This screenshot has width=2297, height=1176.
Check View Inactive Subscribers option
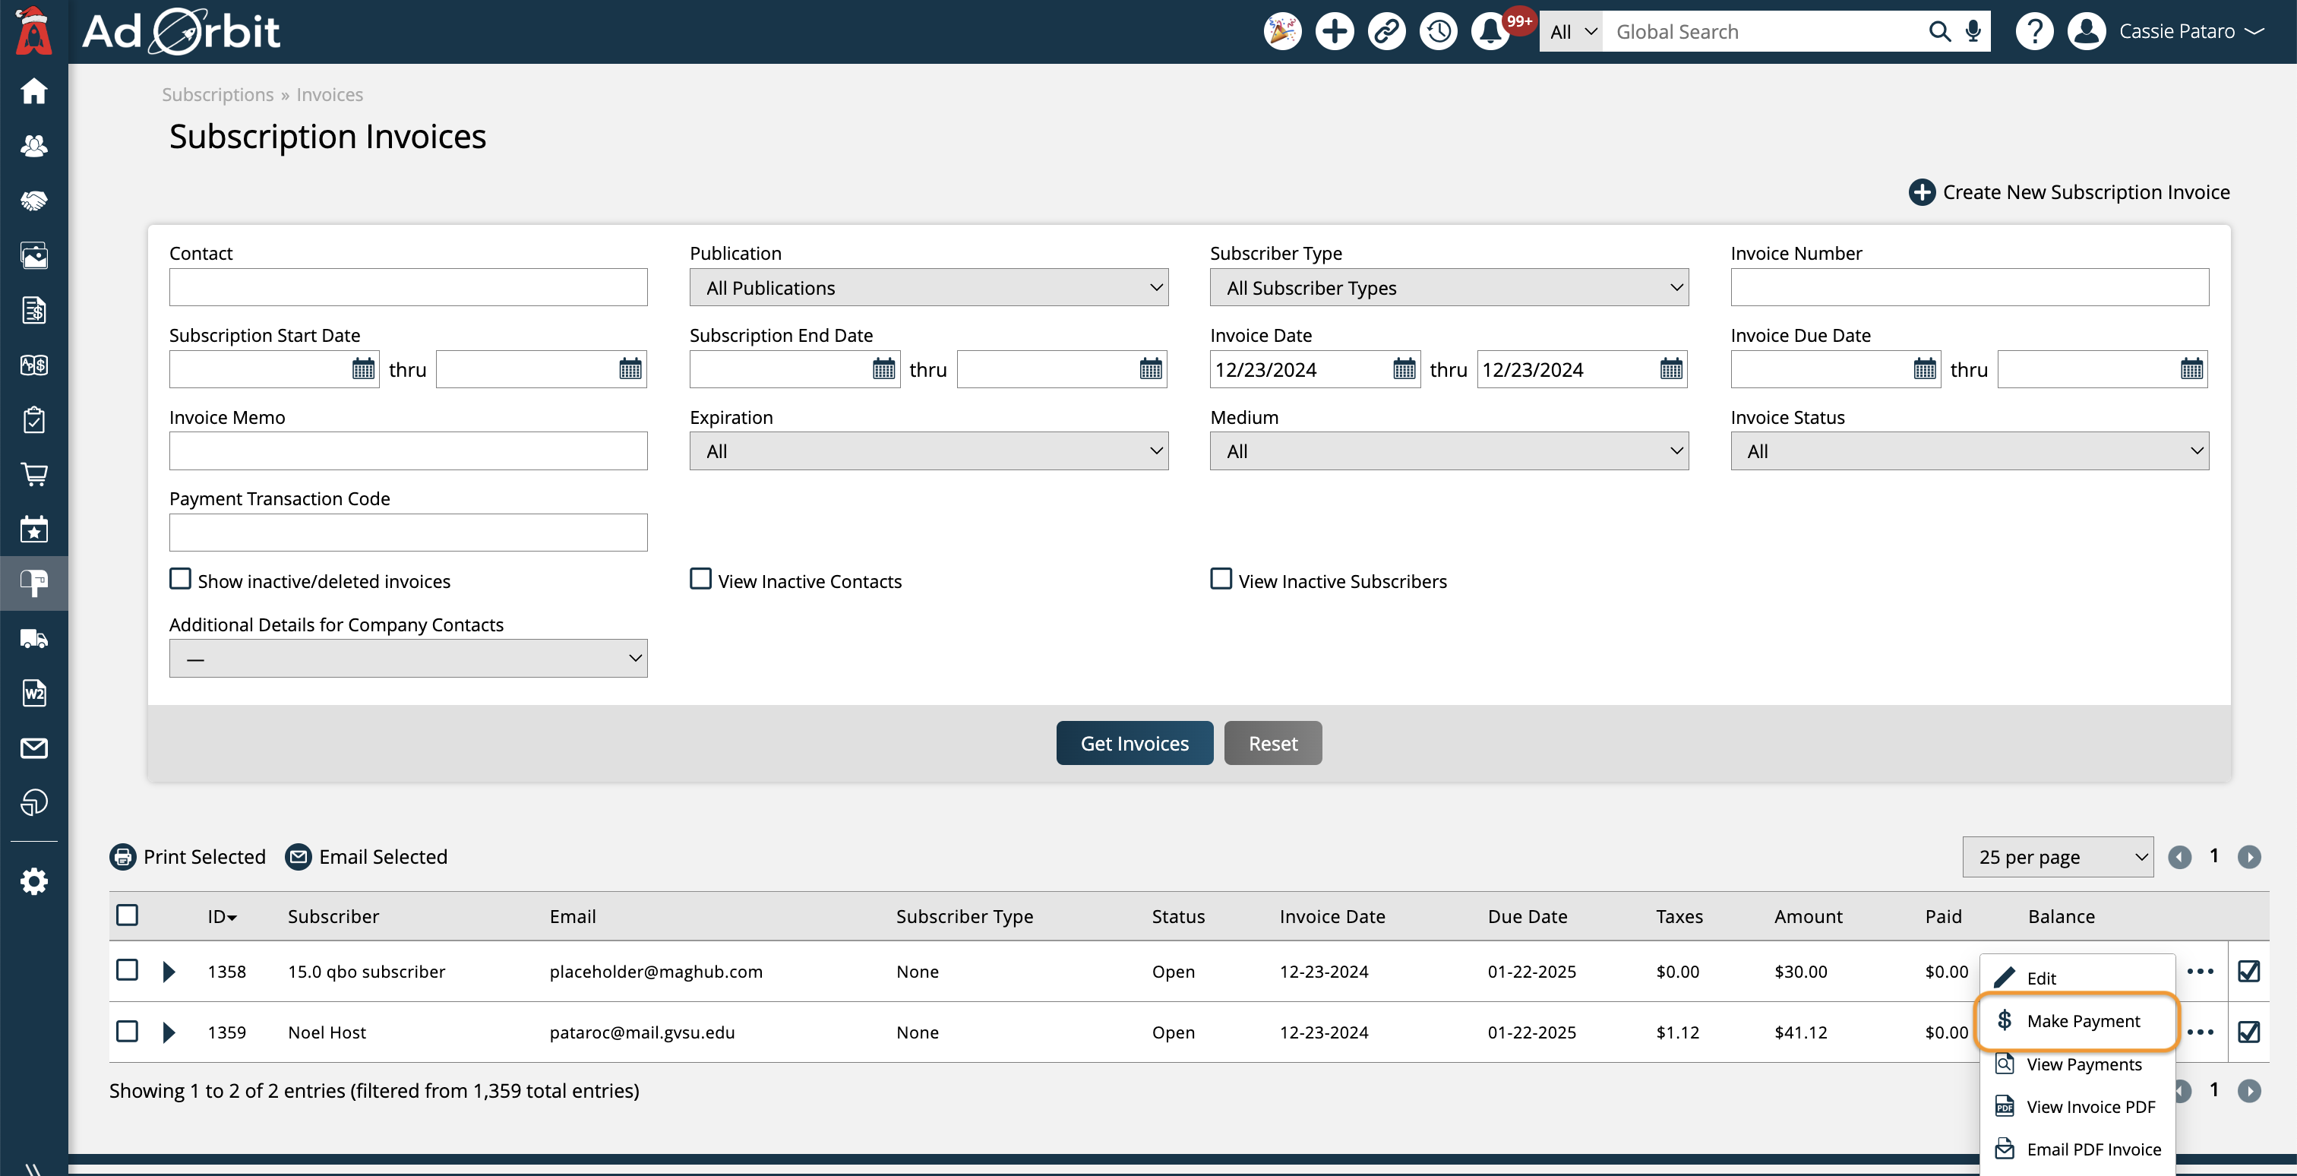(1221, 580)
